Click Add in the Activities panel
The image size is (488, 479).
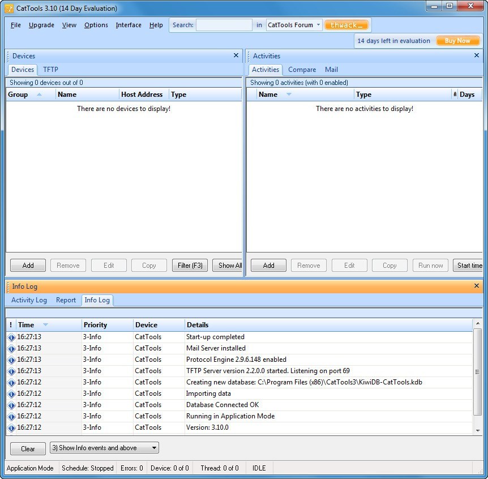(268, 266)
